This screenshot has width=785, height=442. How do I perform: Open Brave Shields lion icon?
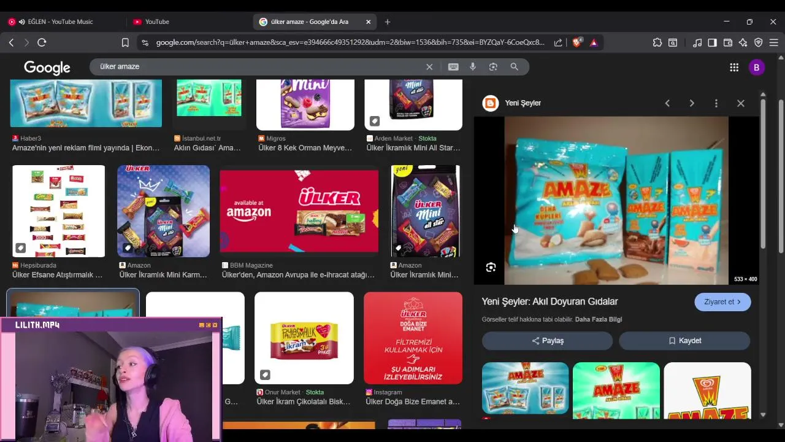(x=576, y=42)
